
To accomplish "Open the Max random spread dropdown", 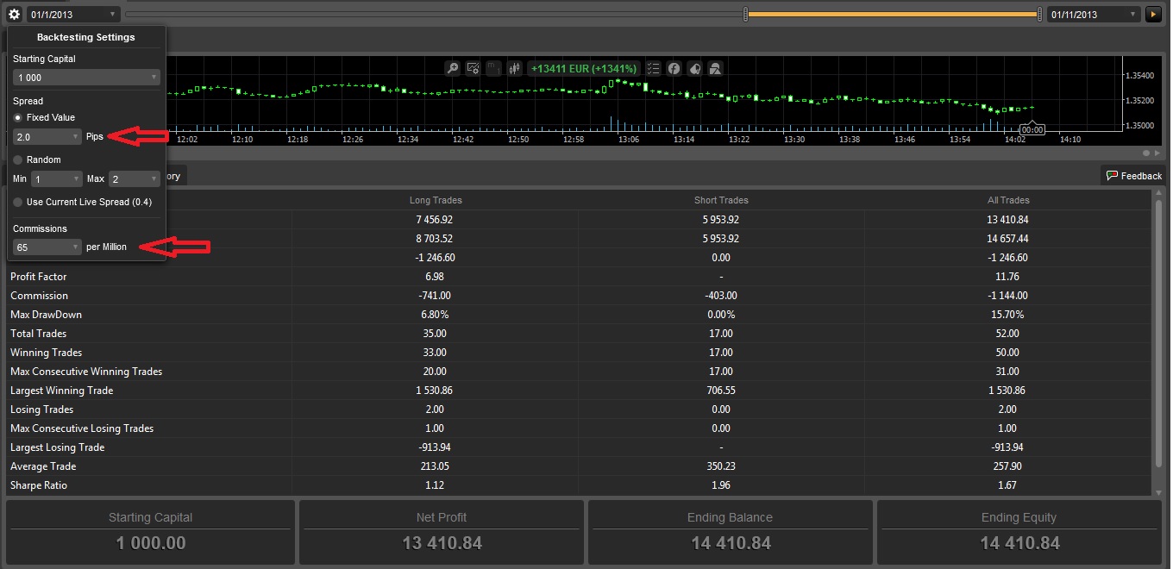I will pyautogui.click(x=135, y=178).
